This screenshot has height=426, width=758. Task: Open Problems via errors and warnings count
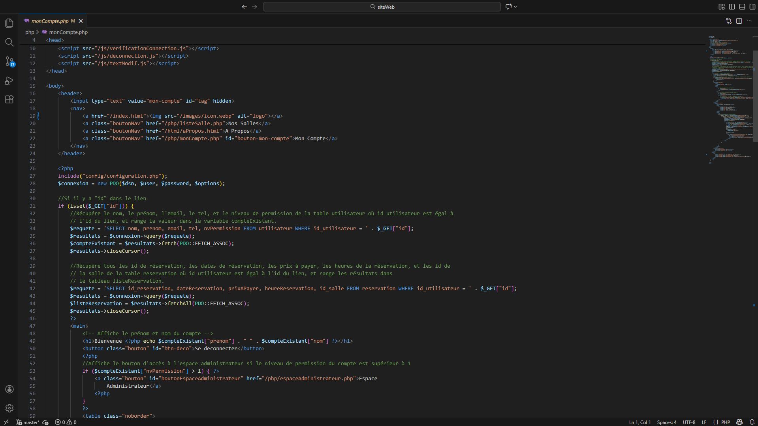tap(66, 422)
